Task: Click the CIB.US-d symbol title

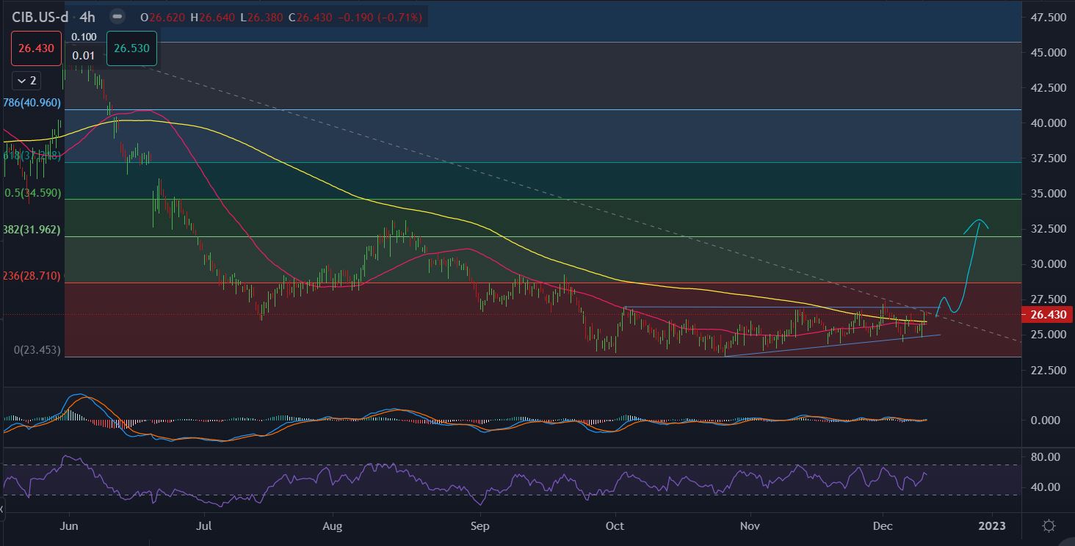Action: point(40,16)
